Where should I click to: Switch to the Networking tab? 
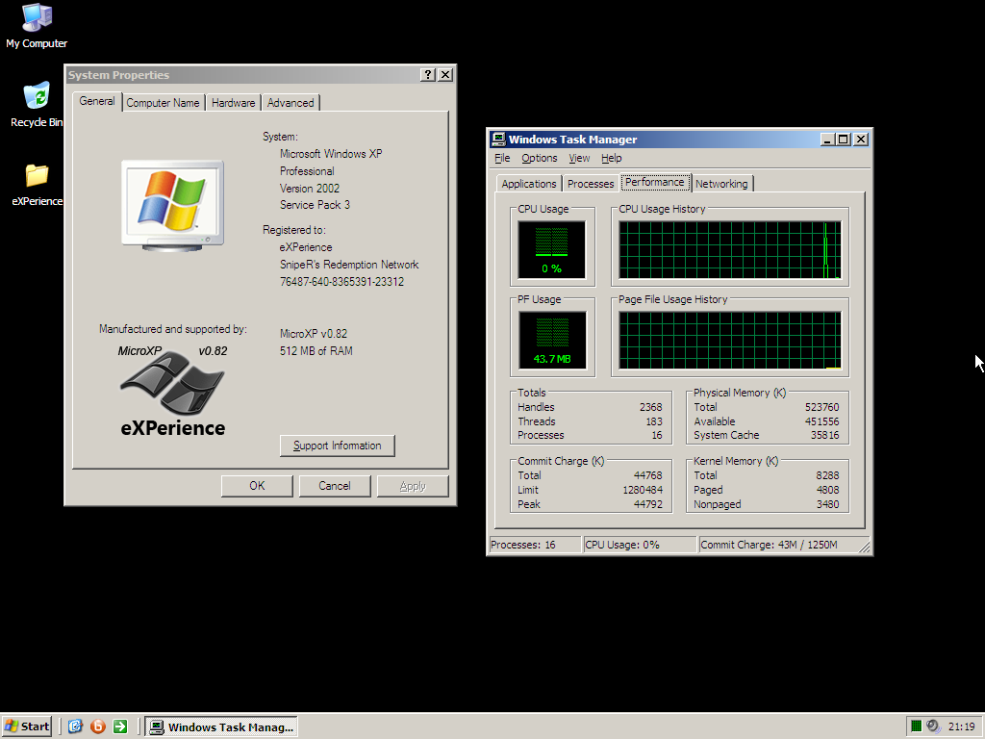[x=721, y=184]
